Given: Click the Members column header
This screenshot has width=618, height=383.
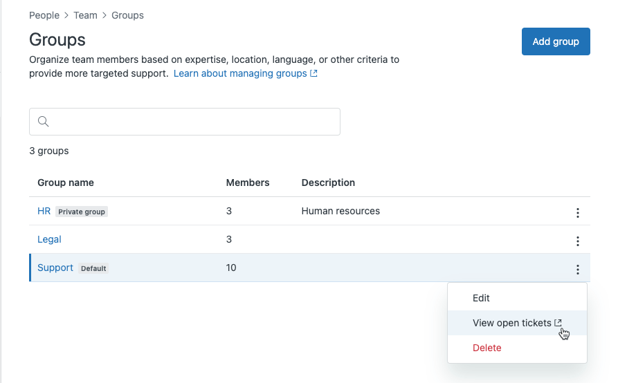Looking at the screenshot, I should point(247,183).
